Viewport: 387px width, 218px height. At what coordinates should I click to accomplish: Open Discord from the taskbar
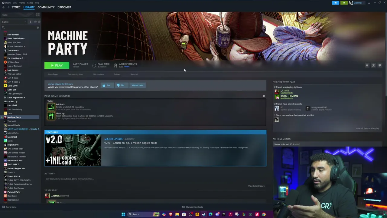pyautogui.click(x=217, y=214)
